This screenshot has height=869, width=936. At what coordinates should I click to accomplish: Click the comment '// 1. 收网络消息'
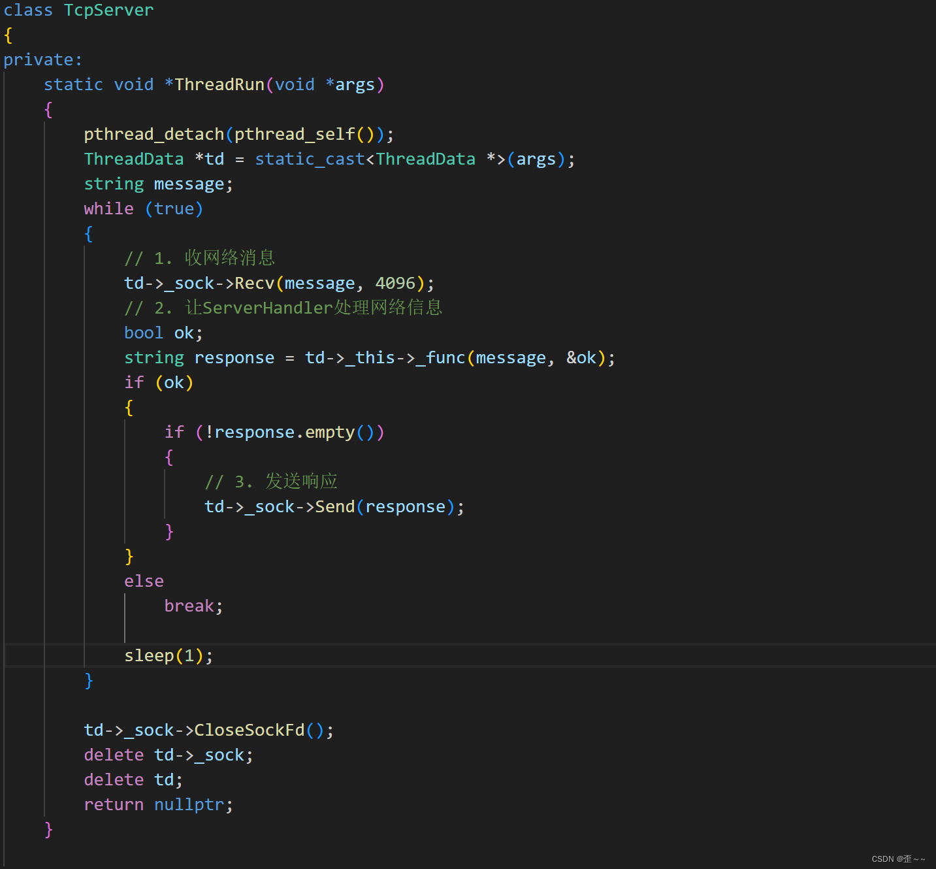200,258
